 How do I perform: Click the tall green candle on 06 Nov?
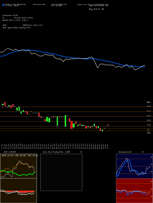(x=57, y=121)
